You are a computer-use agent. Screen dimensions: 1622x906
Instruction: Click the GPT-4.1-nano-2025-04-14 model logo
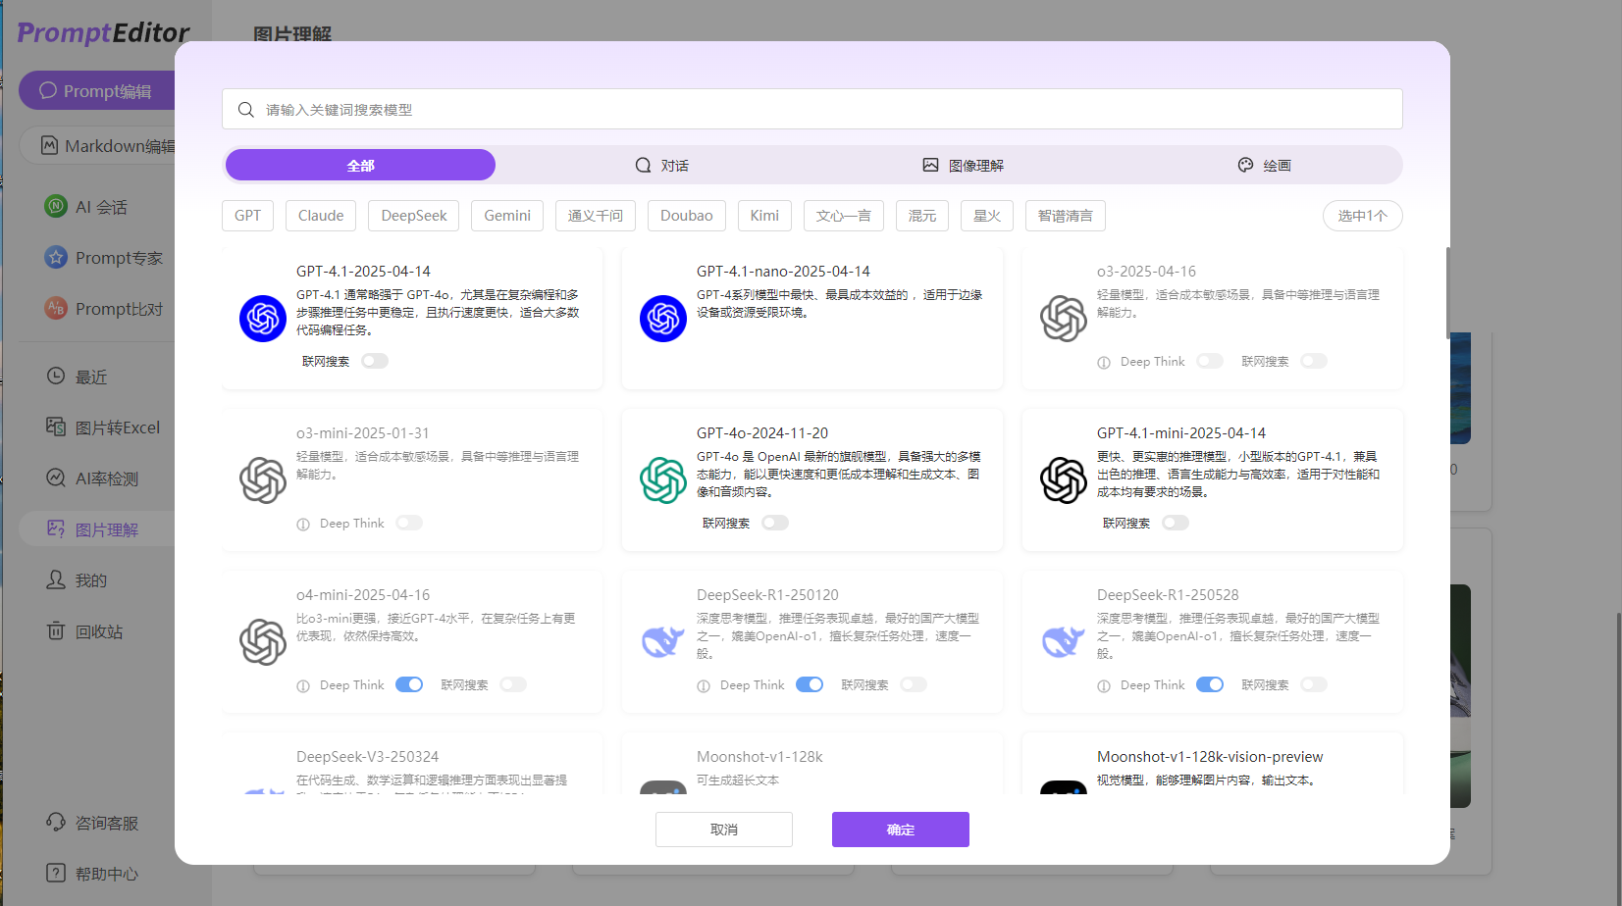[x=663, y=319]
